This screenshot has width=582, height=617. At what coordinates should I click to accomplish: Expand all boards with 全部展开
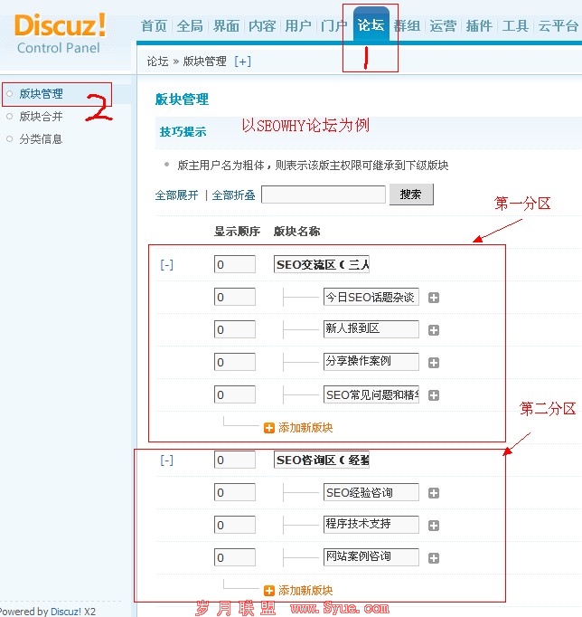[176, 195]
